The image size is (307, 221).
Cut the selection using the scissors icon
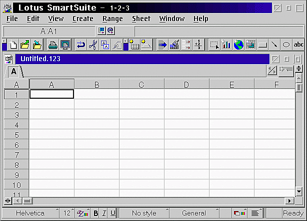click(x=93, y=45)
